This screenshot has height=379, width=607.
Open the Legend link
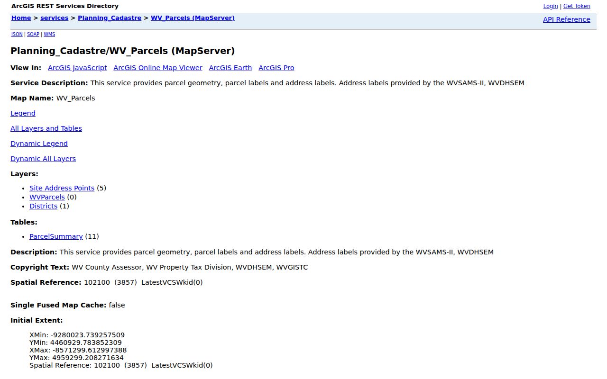[x=23, y=113]
